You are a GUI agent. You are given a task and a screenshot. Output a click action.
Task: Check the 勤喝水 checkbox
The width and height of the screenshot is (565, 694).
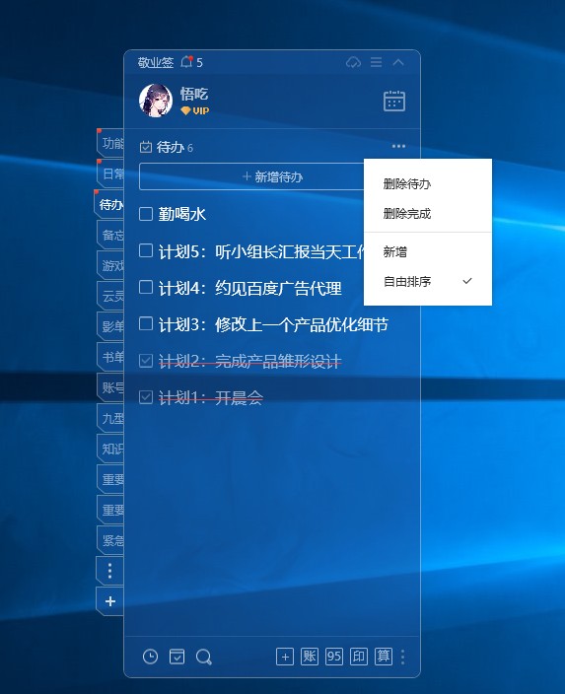146,214
